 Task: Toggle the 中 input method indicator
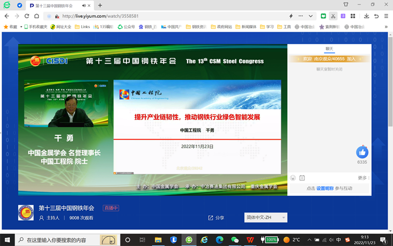[338, 240]
